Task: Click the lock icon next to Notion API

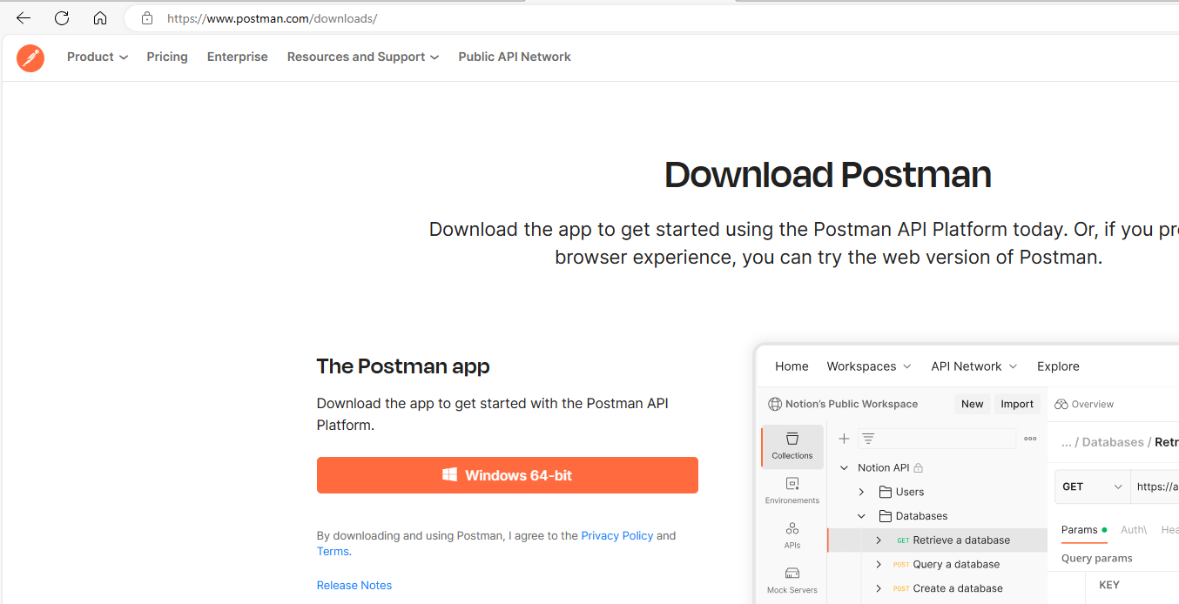Action: tap(919, 467)
